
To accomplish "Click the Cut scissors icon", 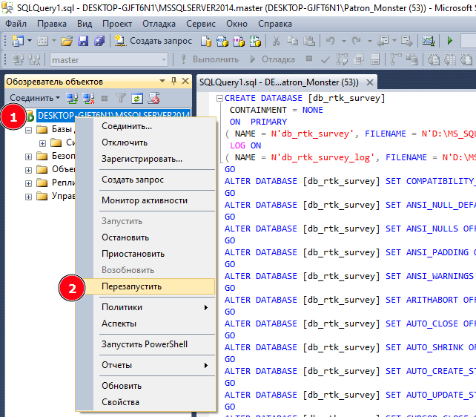I will (x=276, y=41).
